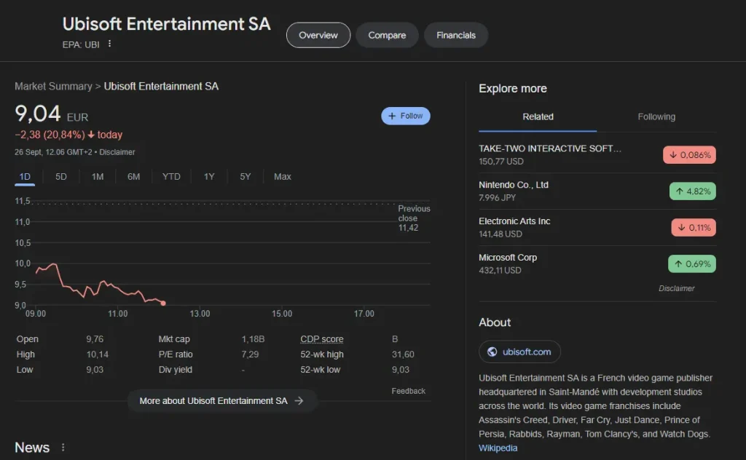This screenshot has width=746, height=460.
Task: Click the globe icon for ubisoft.com
Action: coord(491,352)
